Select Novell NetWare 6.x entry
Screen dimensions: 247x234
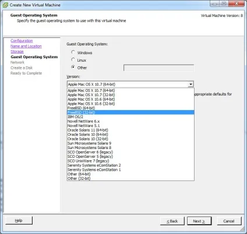click(130, 121)
